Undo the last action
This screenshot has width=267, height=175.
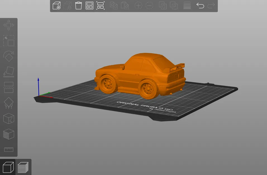201,6
